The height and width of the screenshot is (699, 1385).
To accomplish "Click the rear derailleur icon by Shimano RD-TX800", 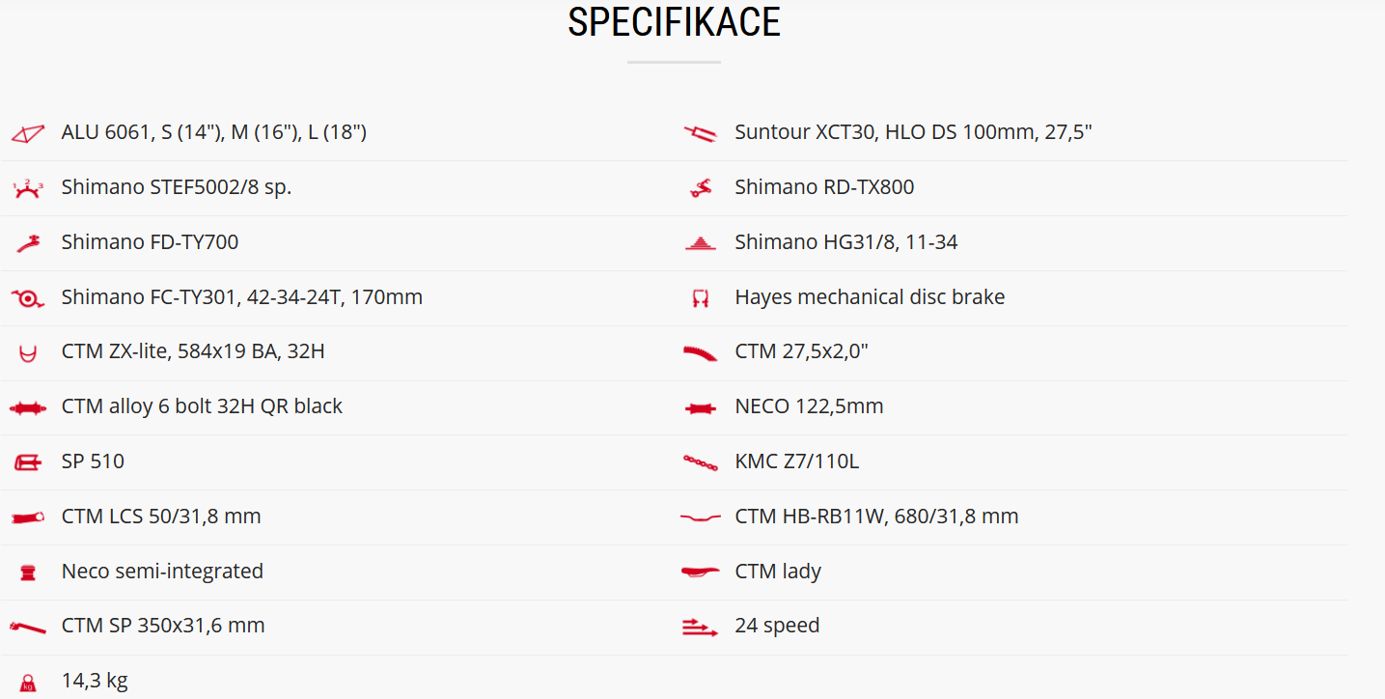I will 701,188.
